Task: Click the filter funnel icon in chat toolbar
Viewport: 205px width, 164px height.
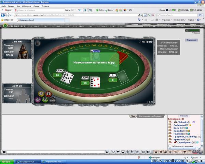Action: [x=118, y=152]
